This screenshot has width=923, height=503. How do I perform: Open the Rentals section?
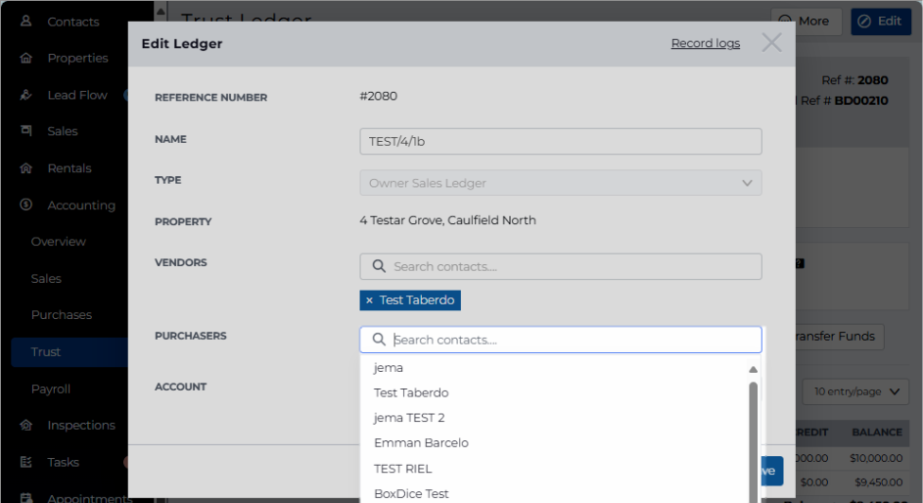(x=69, y=168)
